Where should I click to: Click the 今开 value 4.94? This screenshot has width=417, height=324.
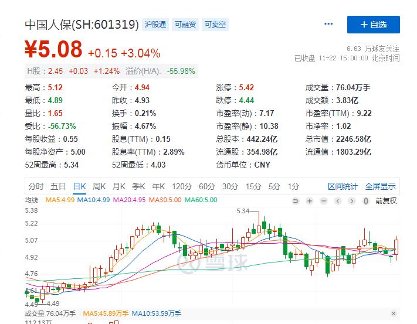(x=142, y=87)
